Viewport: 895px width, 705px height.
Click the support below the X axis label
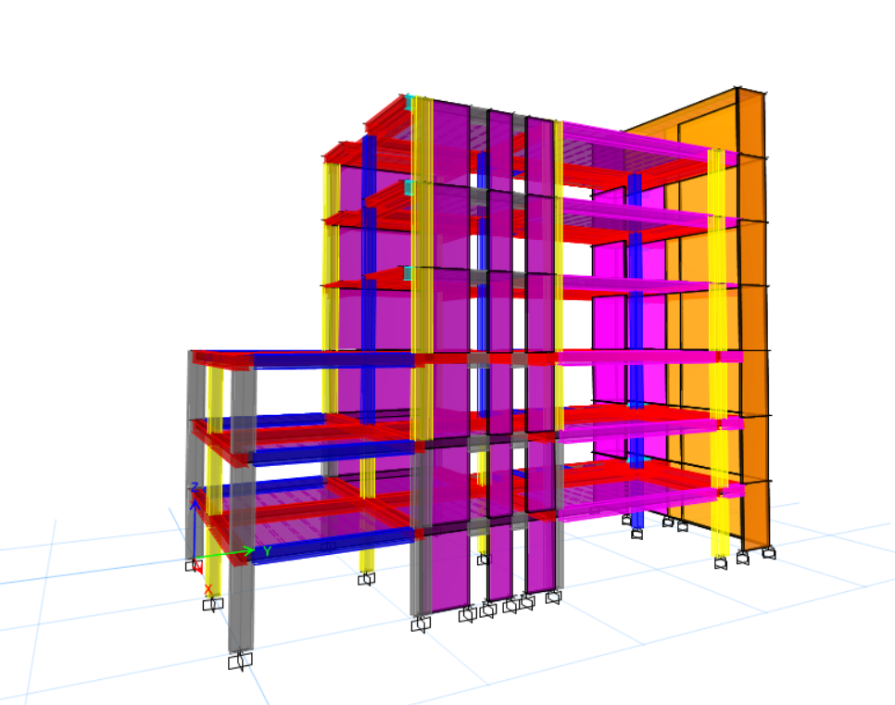[x=213, y=604]
